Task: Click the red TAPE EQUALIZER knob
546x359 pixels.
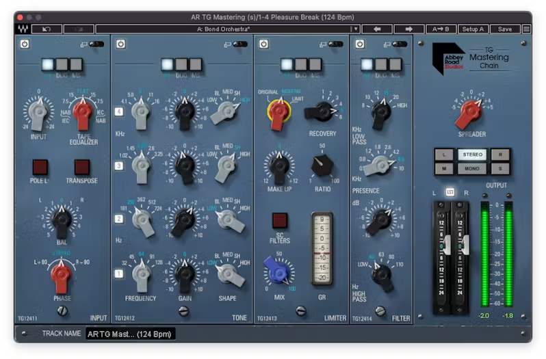Action: pyautogui.click(x=83, y=113)
